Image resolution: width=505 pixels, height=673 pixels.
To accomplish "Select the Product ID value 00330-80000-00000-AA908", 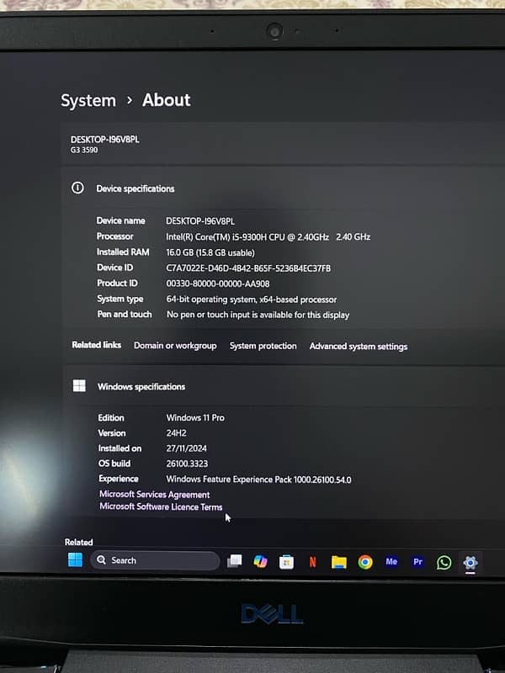I will pos(218,284).
